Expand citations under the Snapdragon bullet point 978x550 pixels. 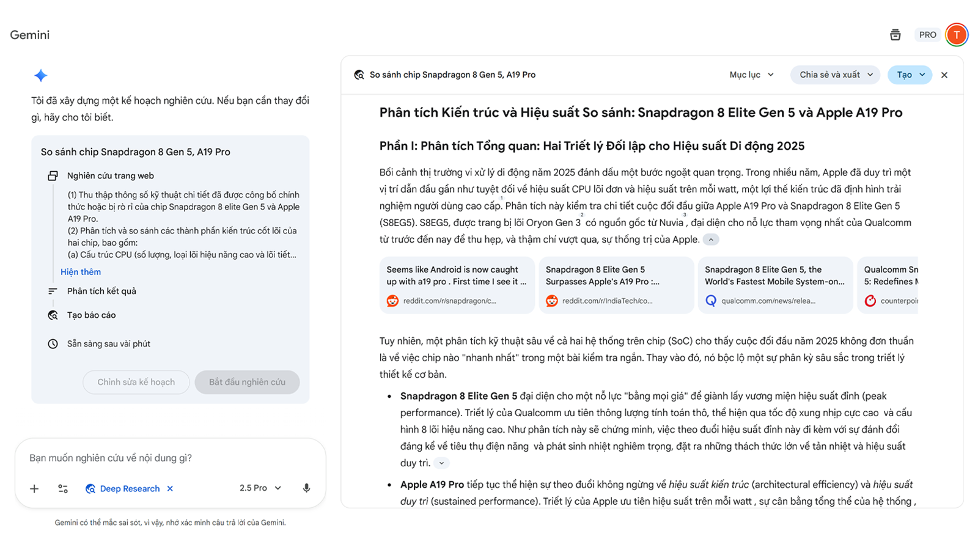[x=441, y=463]
